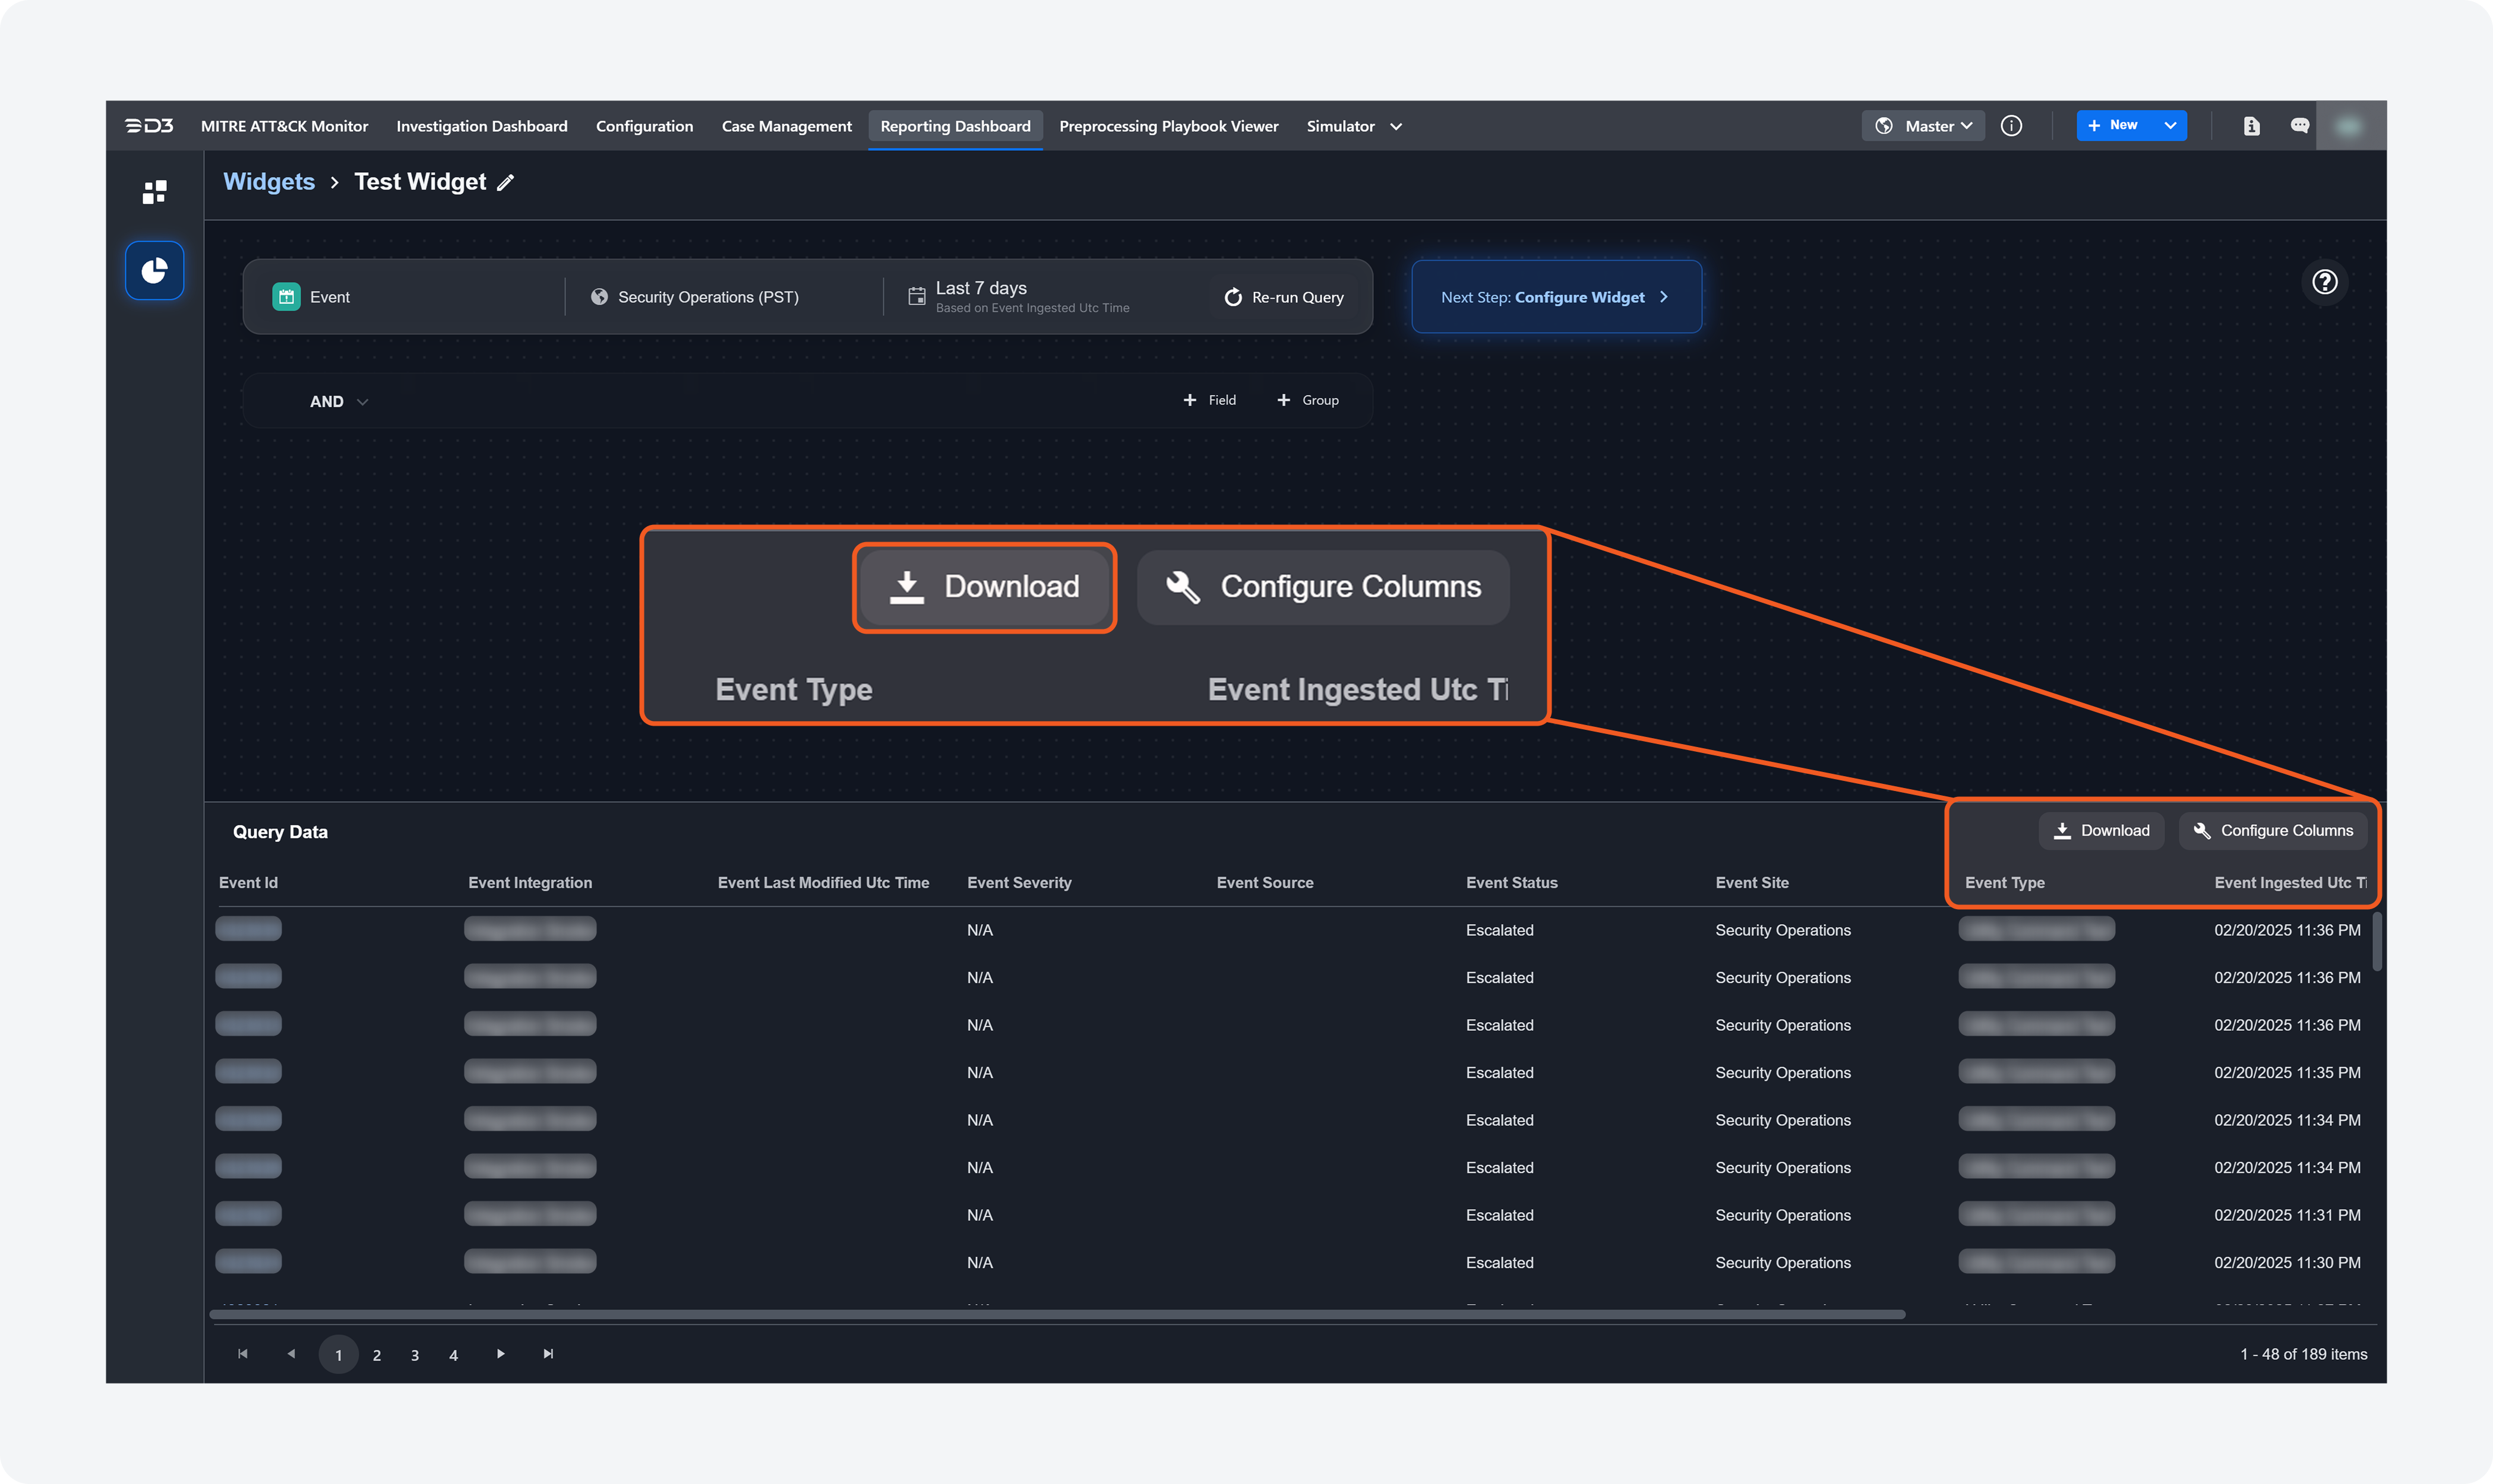Click the info circle icon in the top bar
The image size is (2493, 1484).
pyautogui.click(x=2011, y=126)
